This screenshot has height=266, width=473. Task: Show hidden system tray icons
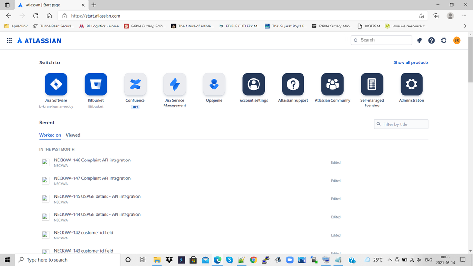click(390, 260)
